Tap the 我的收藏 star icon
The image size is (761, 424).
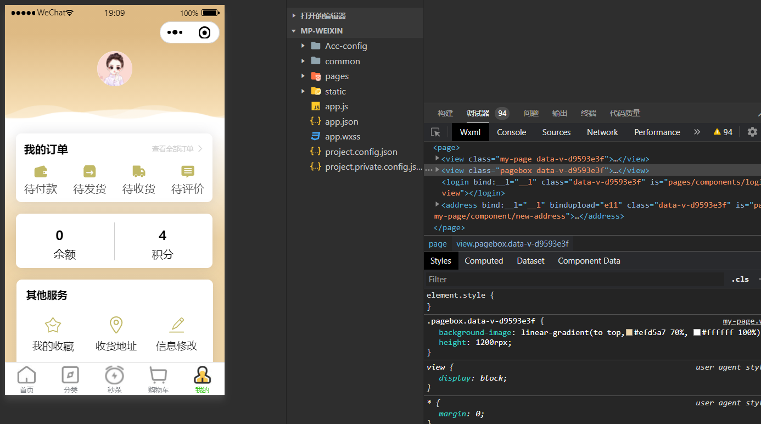[53, 325]
